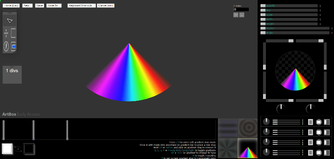This screenshot has height=159, width=334.
Task: Select the second gradient stop marker
Action: pyautogui.click(x=33, y=130)
